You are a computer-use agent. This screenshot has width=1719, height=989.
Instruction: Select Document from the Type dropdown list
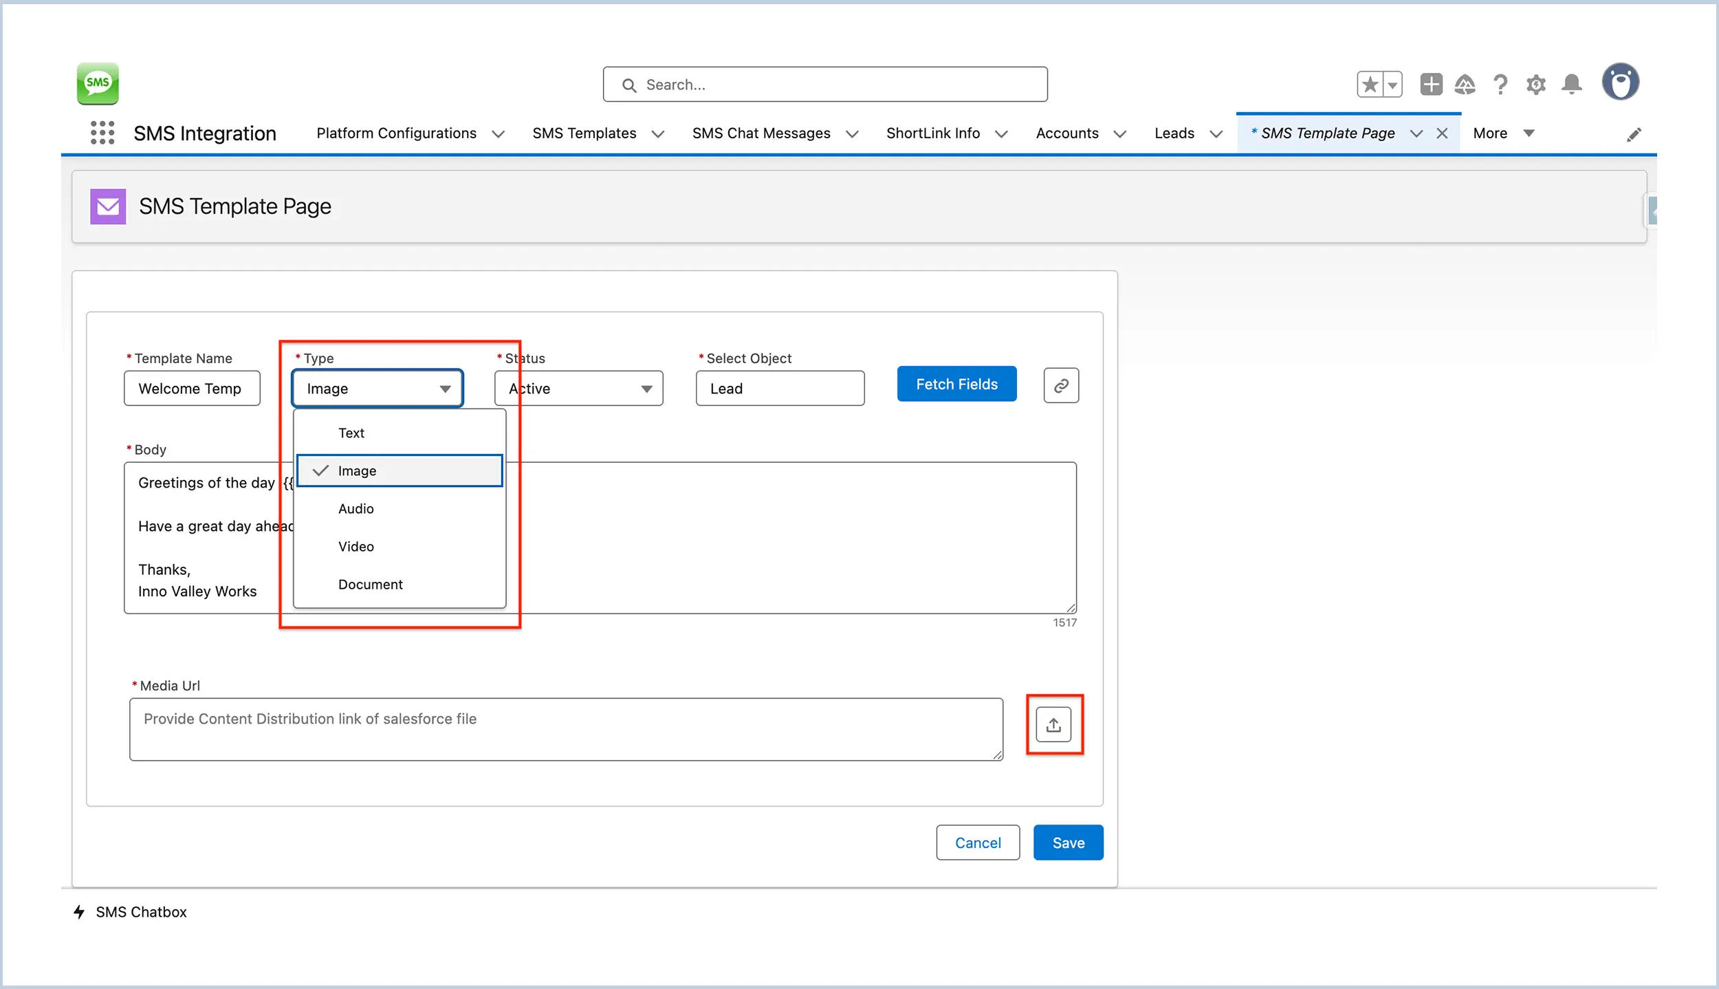[x=371, y=584]
